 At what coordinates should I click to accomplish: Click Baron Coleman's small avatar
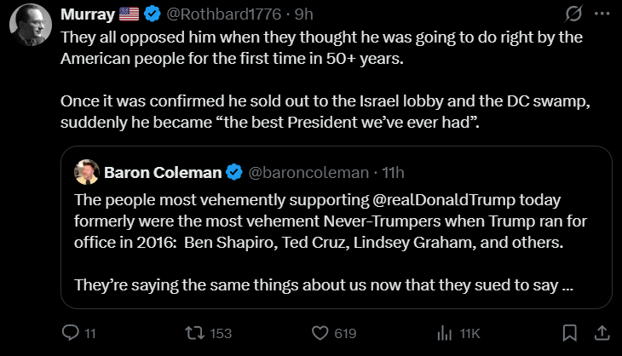[x=86, y=173]
